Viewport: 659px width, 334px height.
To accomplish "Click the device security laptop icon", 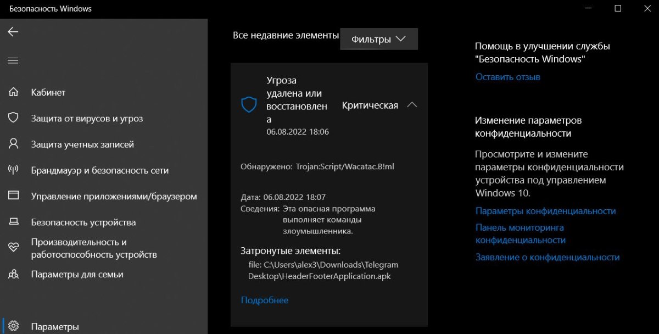I will tap(13, 222).
